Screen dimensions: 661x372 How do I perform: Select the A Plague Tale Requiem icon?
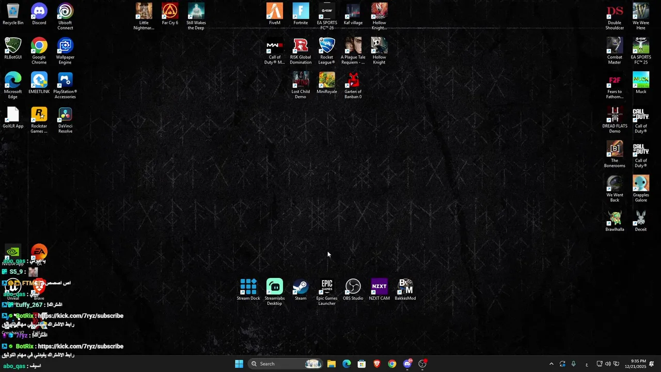353,51
